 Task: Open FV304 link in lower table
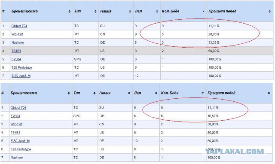point(15,116)
